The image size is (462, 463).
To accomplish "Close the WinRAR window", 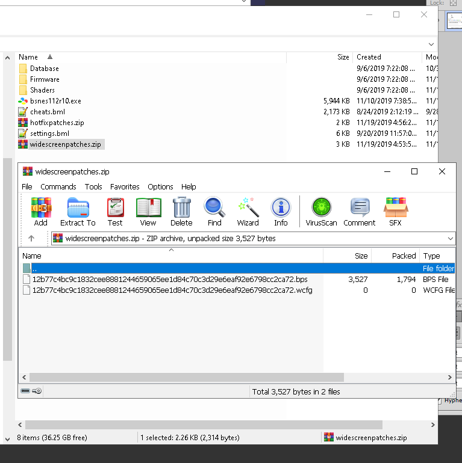I will pos(442,171).
